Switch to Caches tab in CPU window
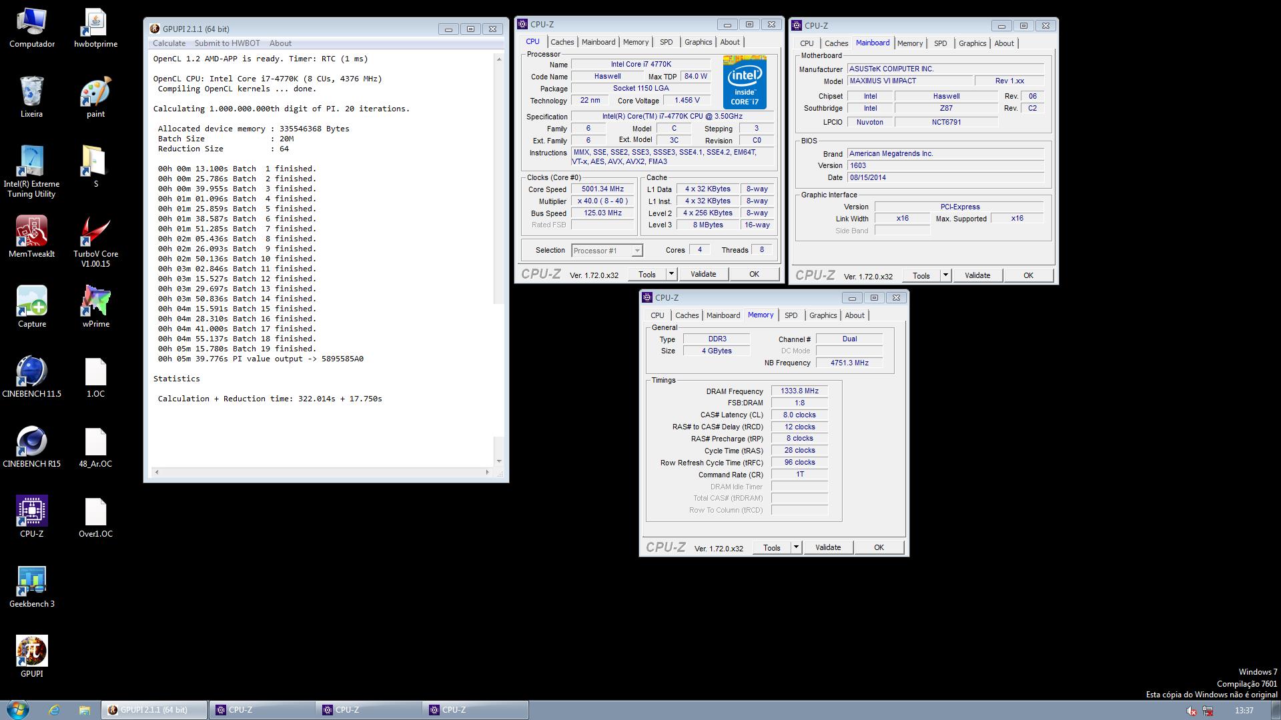Image resolution: width=1281 pixels, height=720 pixels. (562, 42)
